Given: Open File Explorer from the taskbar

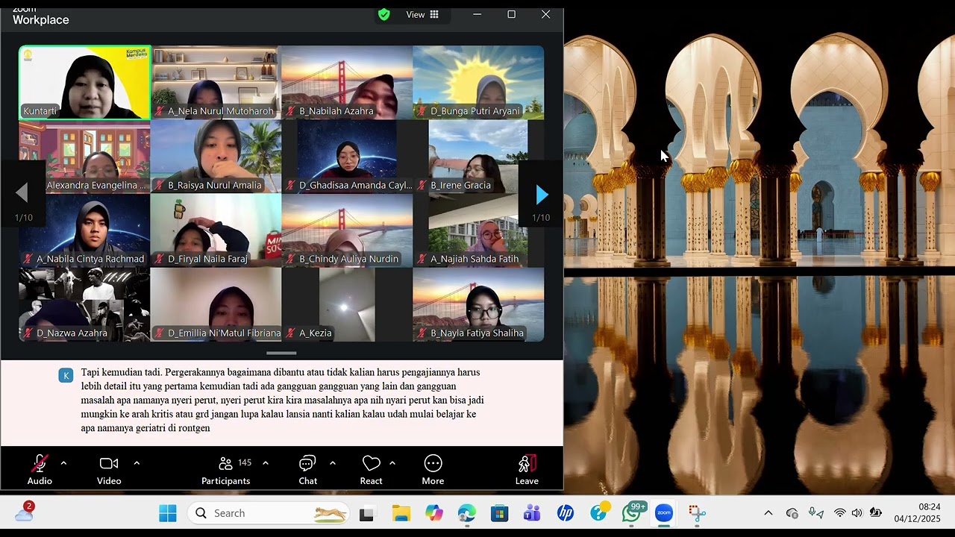Looking at the screenshot, I should point(401,513).
